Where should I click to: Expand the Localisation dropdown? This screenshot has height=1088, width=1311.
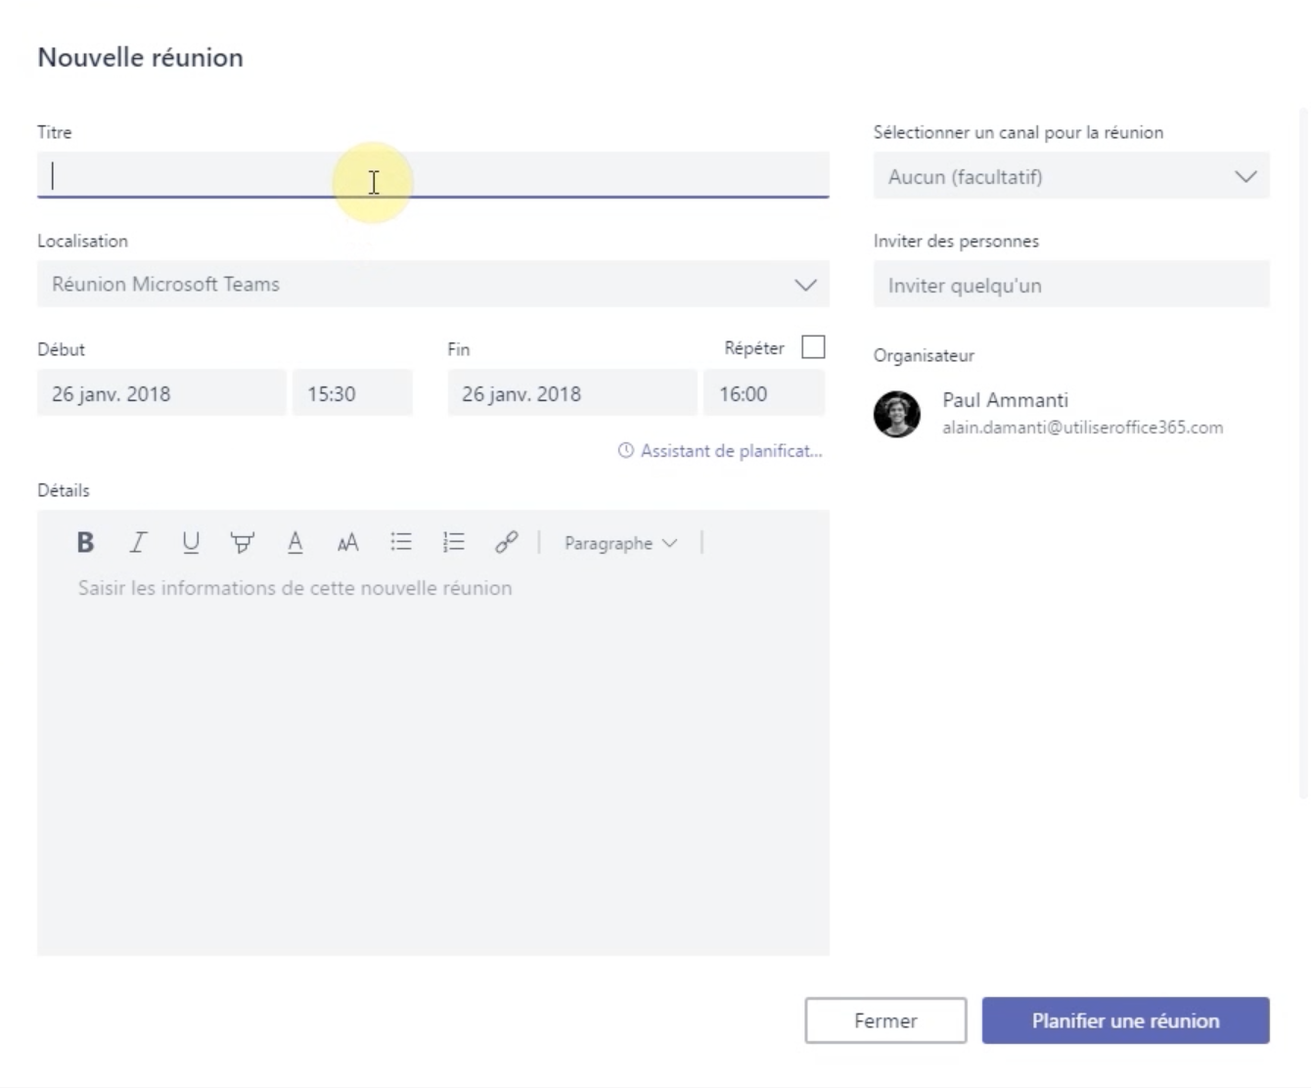[433, 285]
